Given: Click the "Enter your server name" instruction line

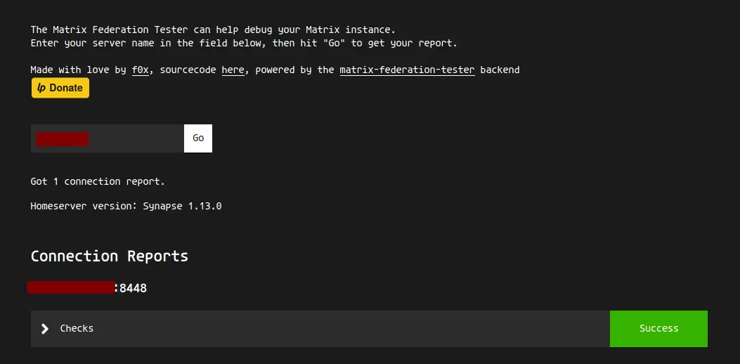Looking at the screenshot, I should click(x=243, y=43).
